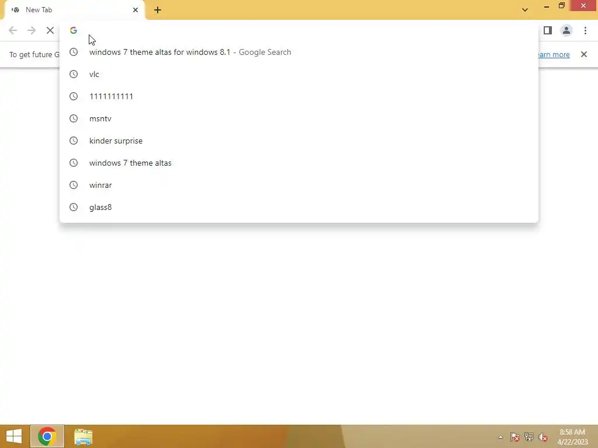Open the clock showing 8:58 AM
This screenshot has height=448, width=598.
click(x=572, y=437)
